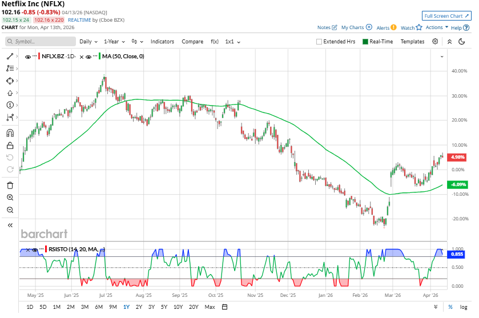This screenshot has width=479, height=318.
Task: Click the trash can delete icon
Action: (10, 185)
